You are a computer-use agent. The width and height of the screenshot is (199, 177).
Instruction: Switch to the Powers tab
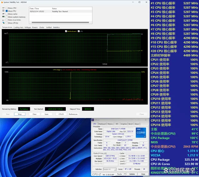click(35, 27)
